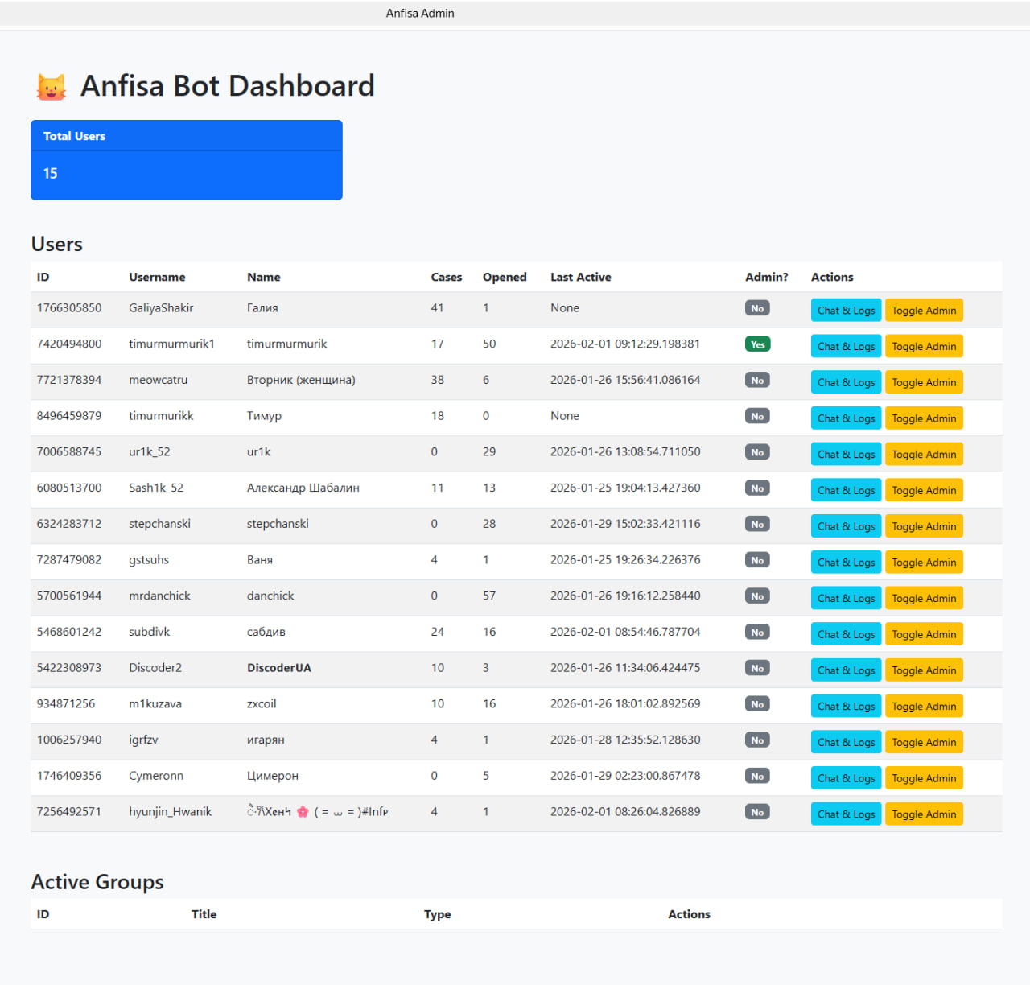
Task: Toggle Admin for meowcatru
Action: (x=924, y=382)
